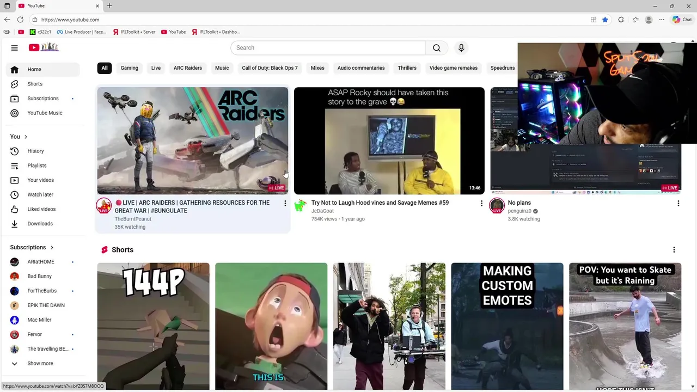
Task: Select the Live filter chip
Action: (x=156, y=68)
